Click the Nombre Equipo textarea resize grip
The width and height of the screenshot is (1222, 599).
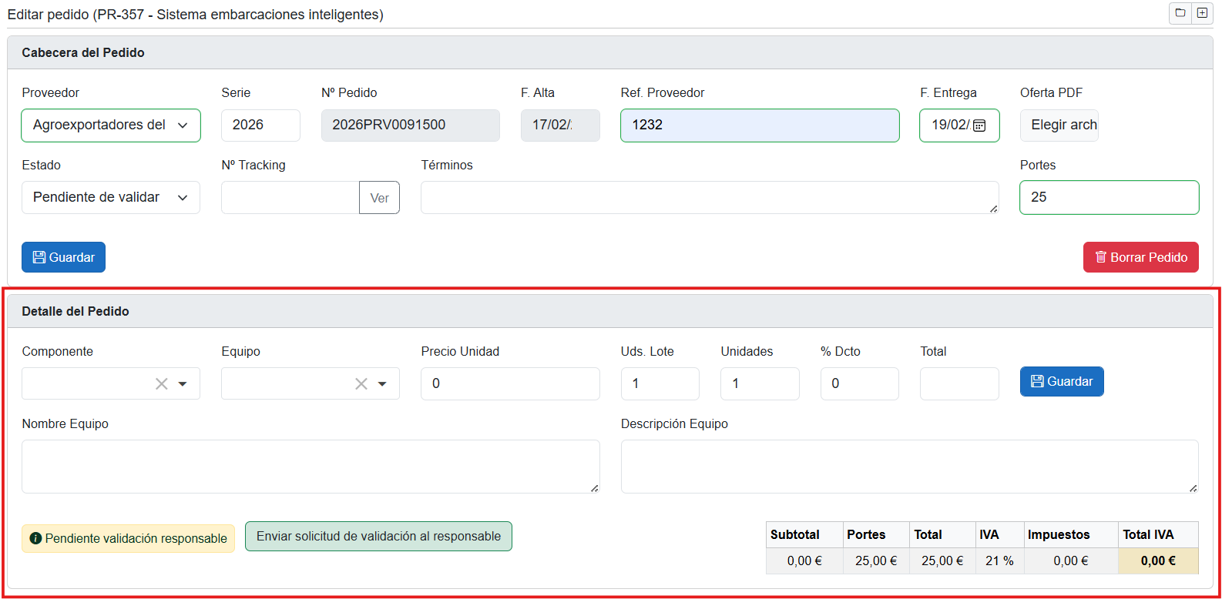pyautogui.click(x=594, y=488)
